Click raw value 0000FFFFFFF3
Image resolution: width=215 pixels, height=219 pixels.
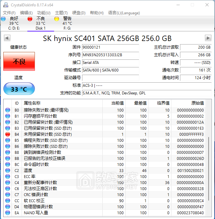[191, 134]
